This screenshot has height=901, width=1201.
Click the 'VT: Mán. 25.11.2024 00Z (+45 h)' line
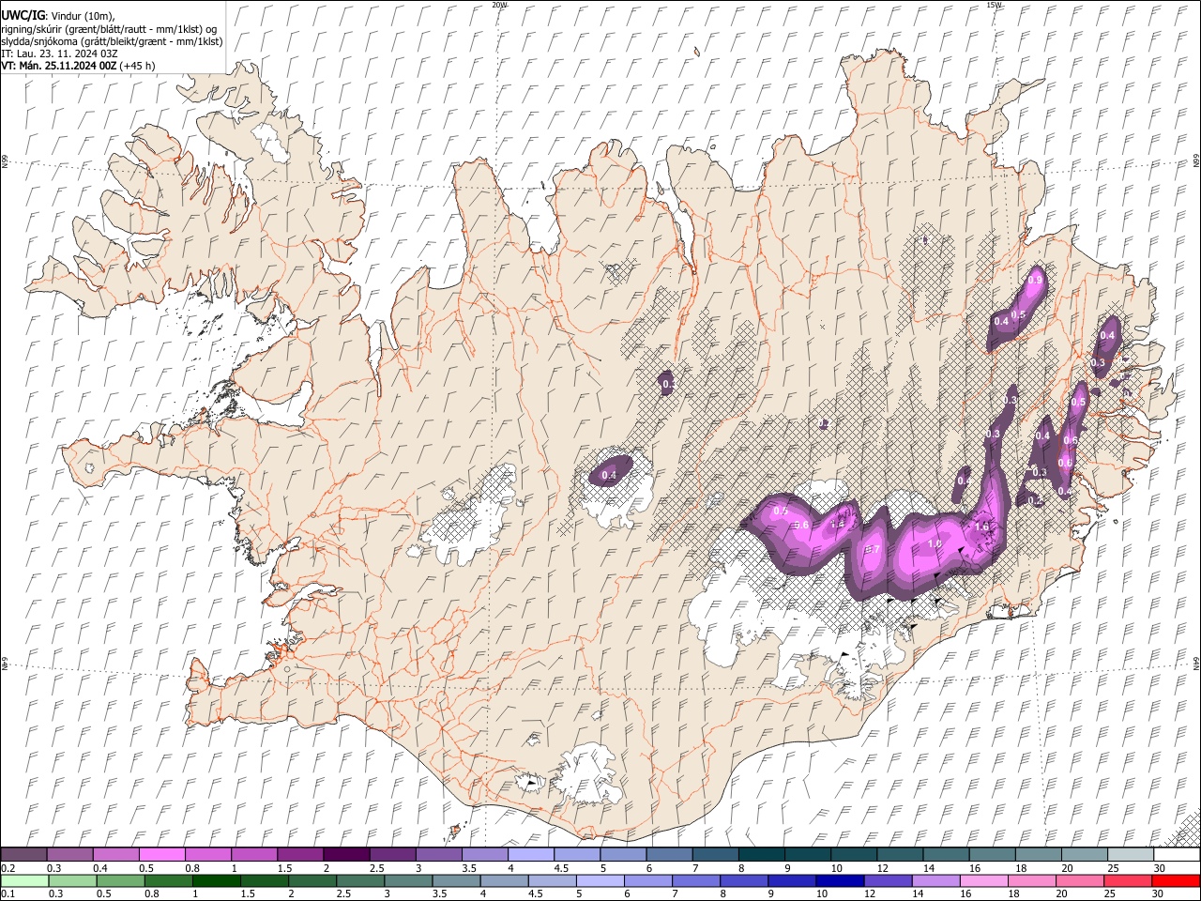click(x=78, y=66)
